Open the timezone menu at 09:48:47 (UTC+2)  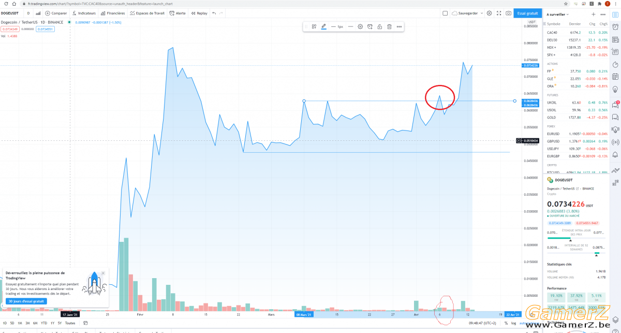(483, 323)
